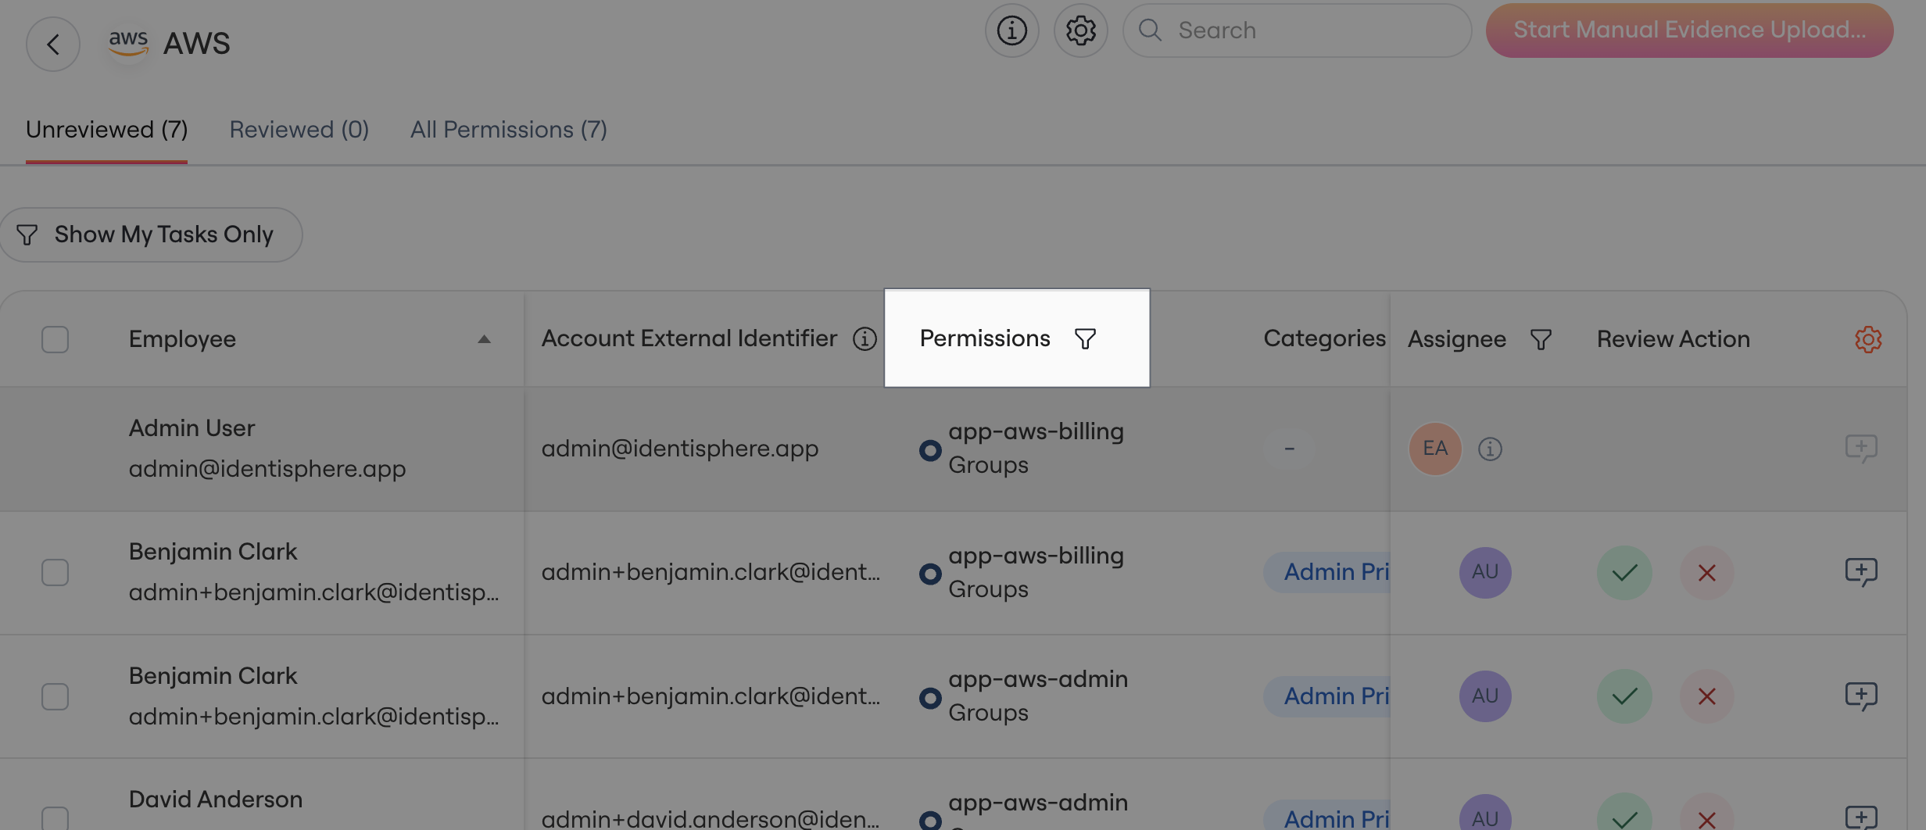
Task: Enable Show My Tasks Only filter
Action: (x=151, y=234)
